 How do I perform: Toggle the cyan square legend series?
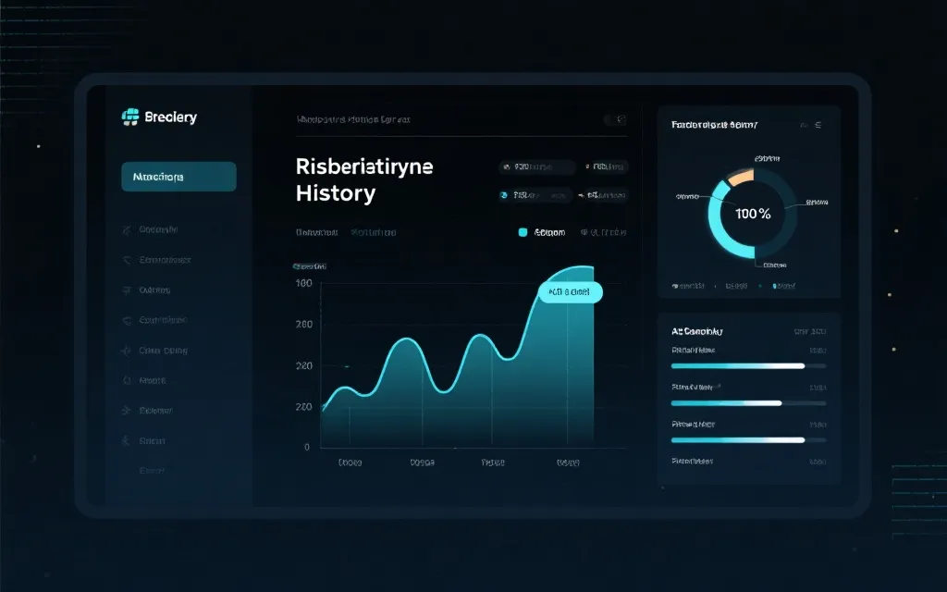523,233
